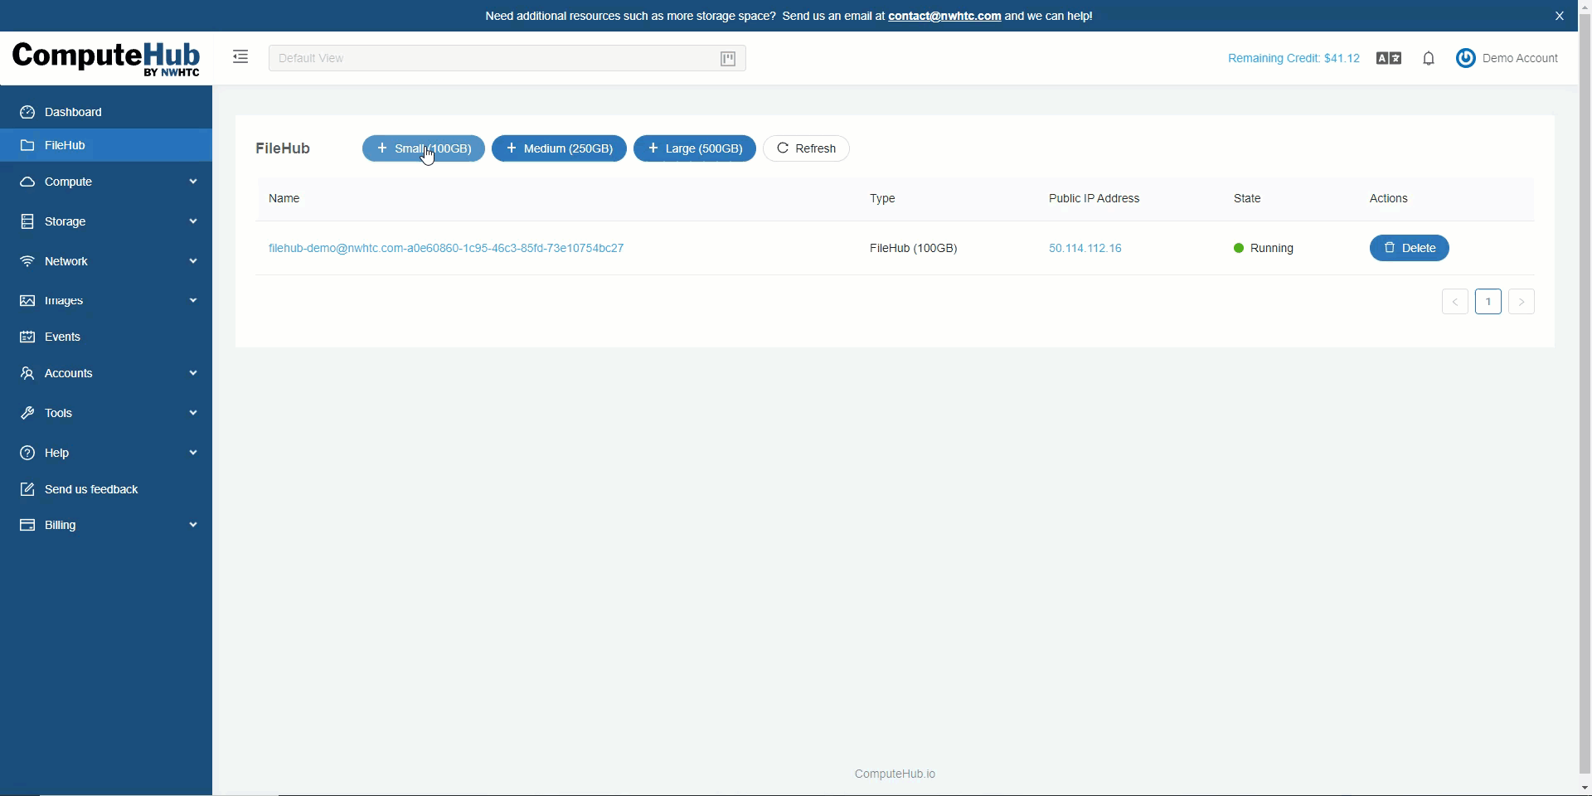Close the top announcement banner
Viewport: 1592px width, 796px height.
(x=1560, y=16)
